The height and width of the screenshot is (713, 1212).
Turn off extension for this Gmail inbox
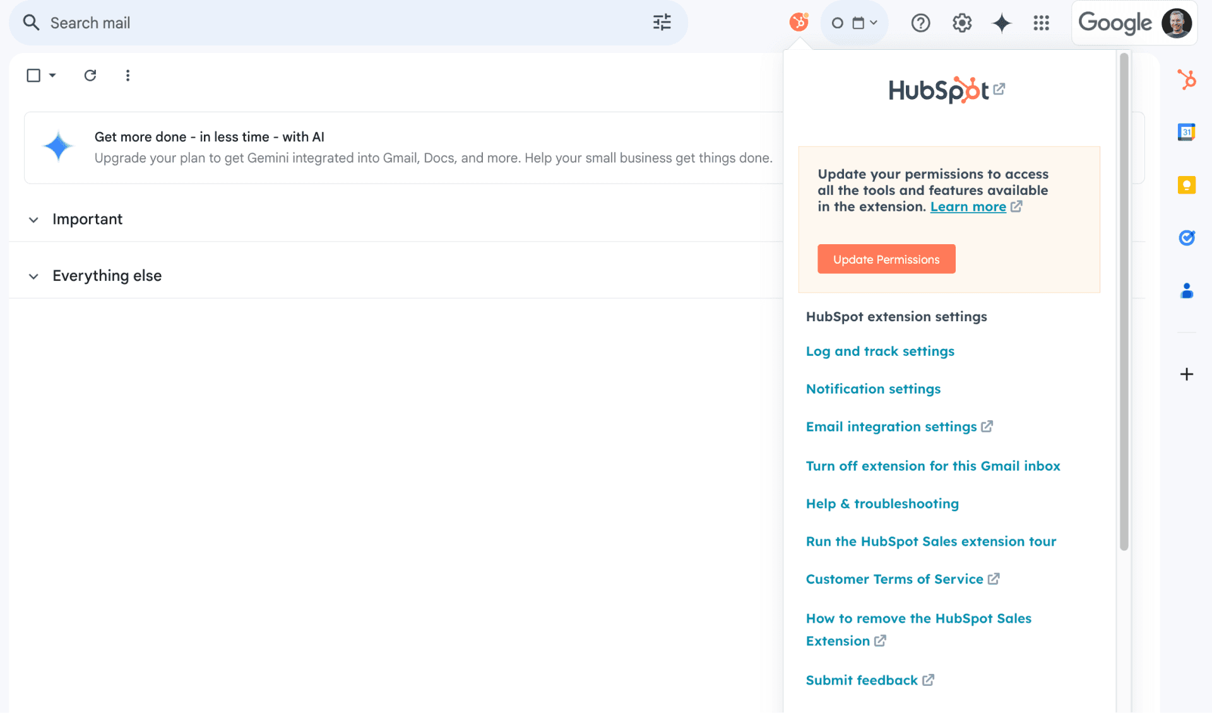click(x=933, y=466)
